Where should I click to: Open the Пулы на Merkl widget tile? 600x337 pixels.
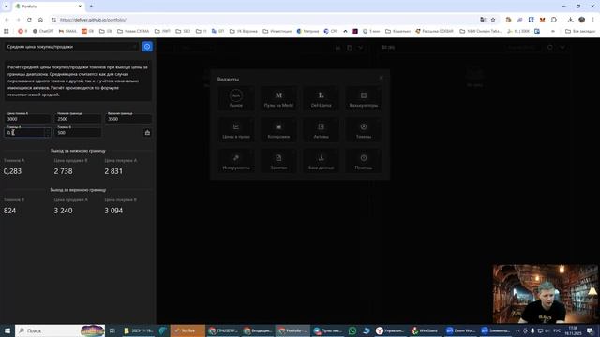(x=278, y=98)
